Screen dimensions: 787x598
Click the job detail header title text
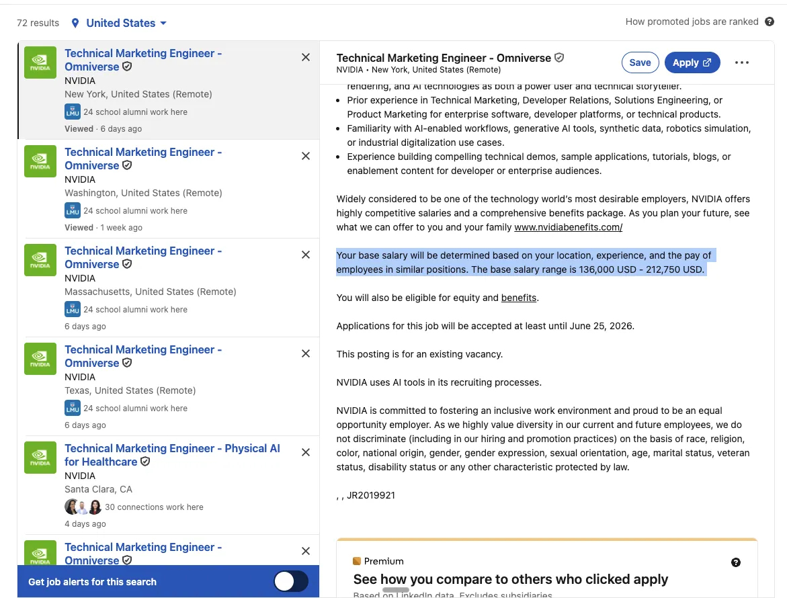click(x=444, y=58)
